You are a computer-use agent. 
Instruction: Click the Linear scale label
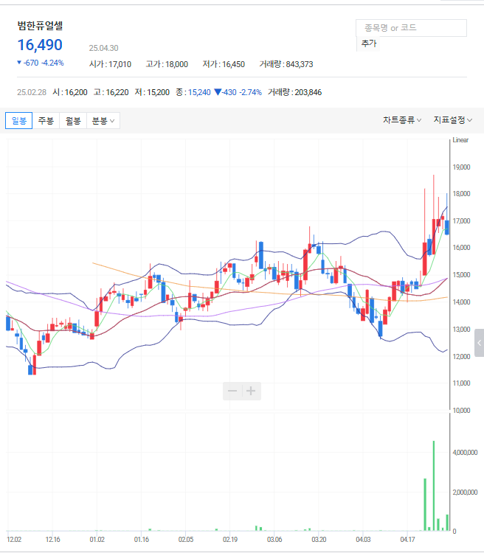460,140
